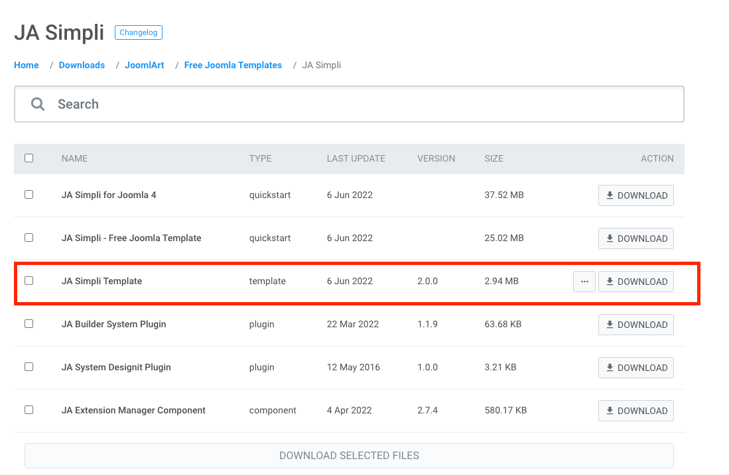Navigate to JoomlArt breadcrumb
Screen dimensions: 729x475
(145, 65)
